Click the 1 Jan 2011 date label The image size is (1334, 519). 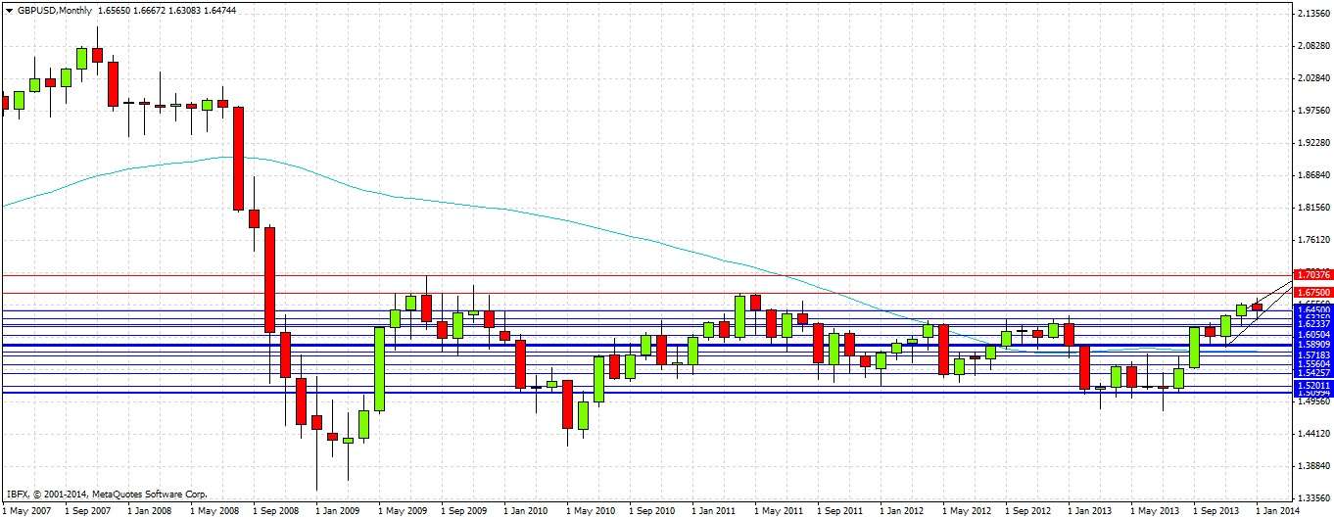[x=713, y=511]
